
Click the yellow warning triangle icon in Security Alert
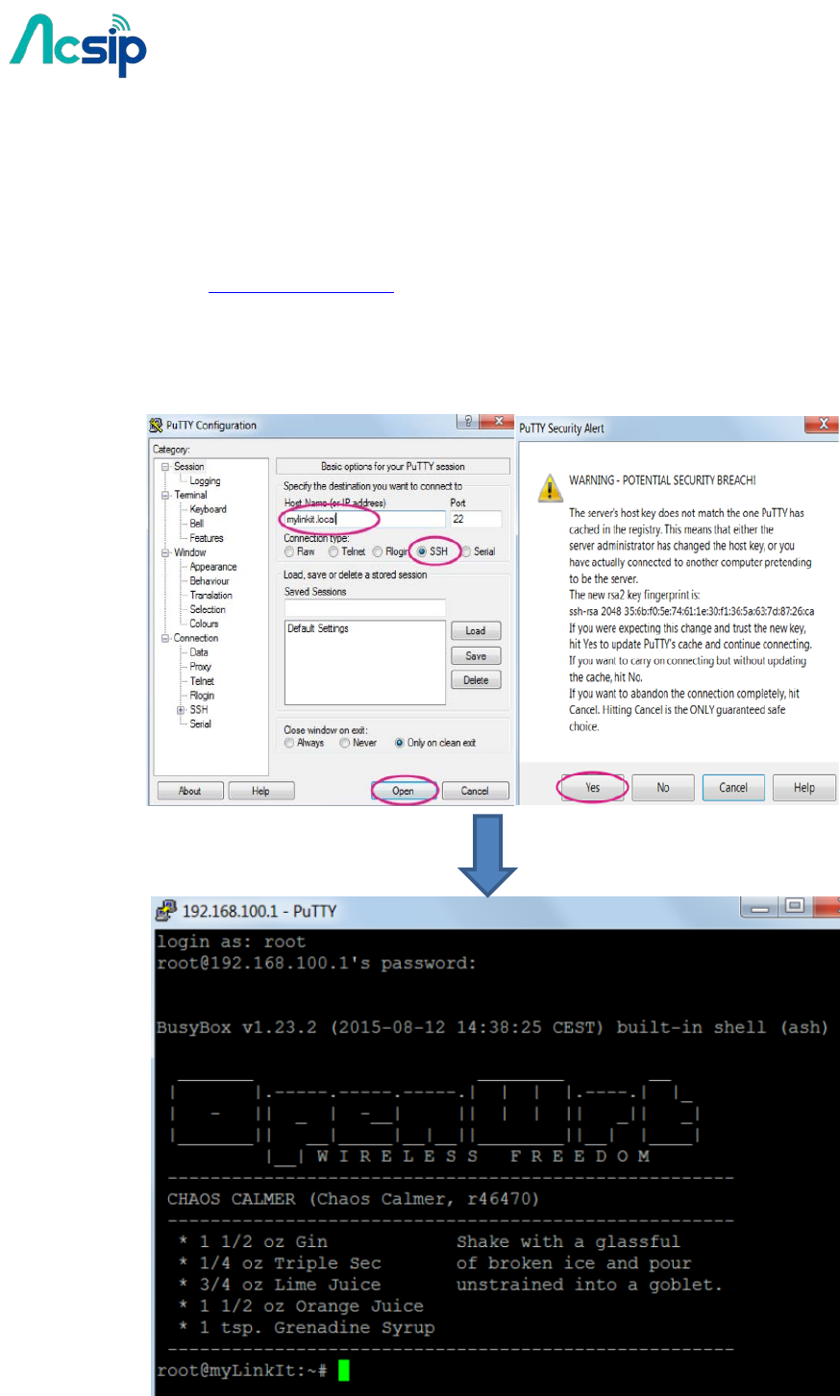coord(550,487)
